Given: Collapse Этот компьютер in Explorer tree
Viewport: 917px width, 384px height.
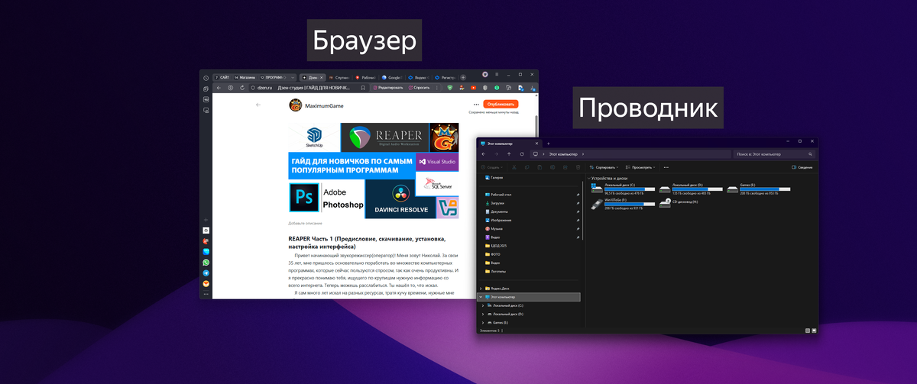Looking at the screenshot, I should pos(480,297).
